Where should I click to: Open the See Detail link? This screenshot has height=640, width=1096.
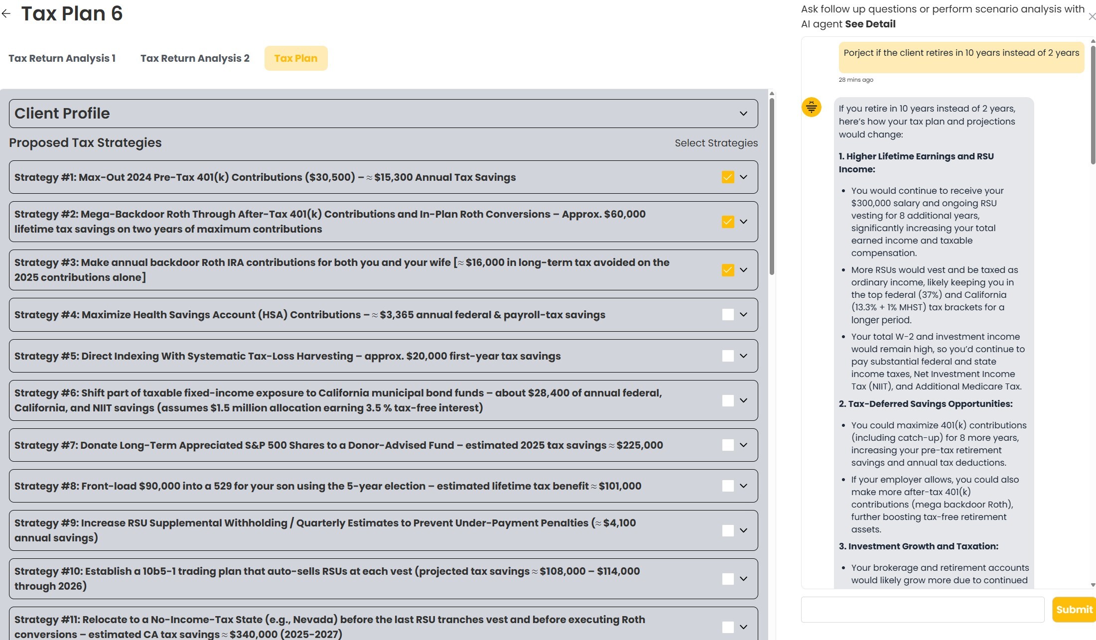click(870, 24)
